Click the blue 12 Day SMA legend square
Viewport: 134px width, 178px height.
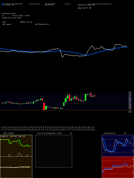pyautogui.click(x=3, y=4)
